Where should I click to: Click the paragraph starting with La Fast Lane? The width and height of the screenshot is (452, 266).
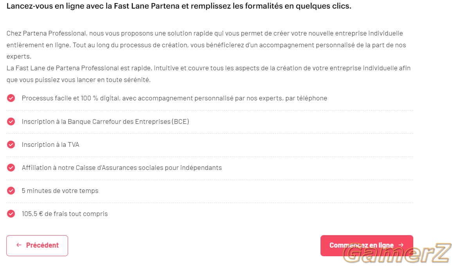[x=209, y=74]
